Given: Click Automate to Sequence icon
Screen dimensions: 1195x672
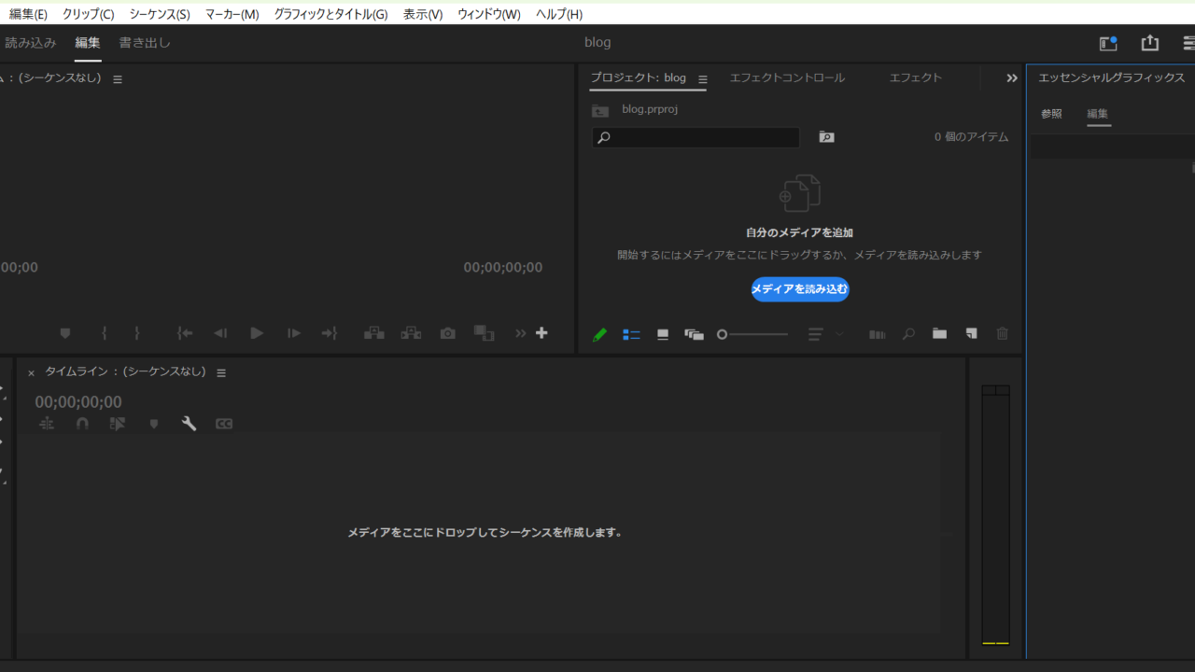Looking at the screenshot, I should tap(878, 334).
